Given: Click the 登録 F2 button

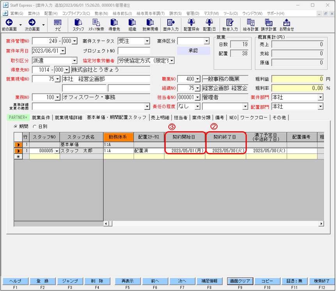Looking at the screenshot, I should [42, 281].
